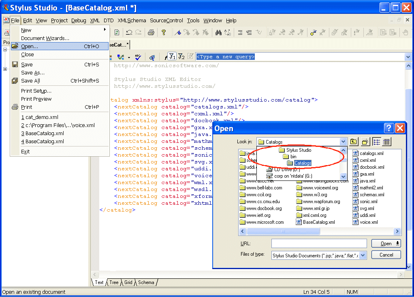Toggle the v.2 version button on the editor toolbar
414x297 pixels.
click(181, 57)
